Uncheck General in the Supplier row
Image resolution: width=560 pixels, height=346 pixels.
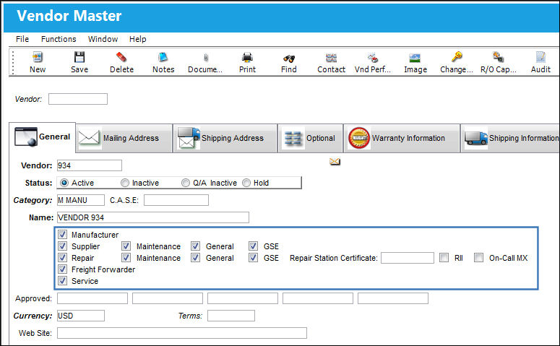point(195,246)
